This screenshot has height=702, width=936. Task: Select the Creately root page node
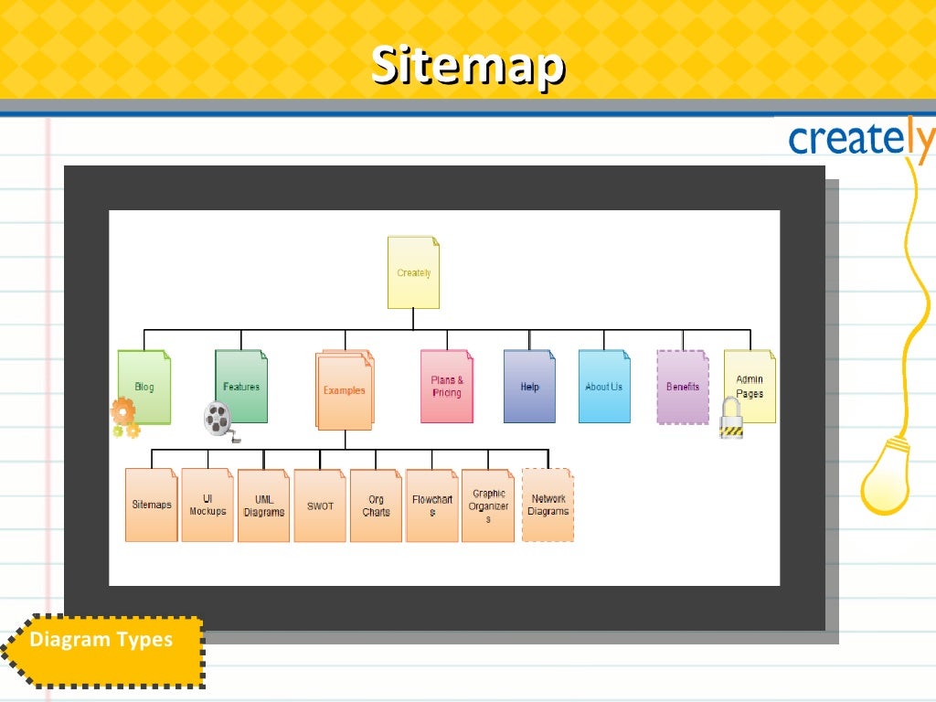tap(414, 272)
